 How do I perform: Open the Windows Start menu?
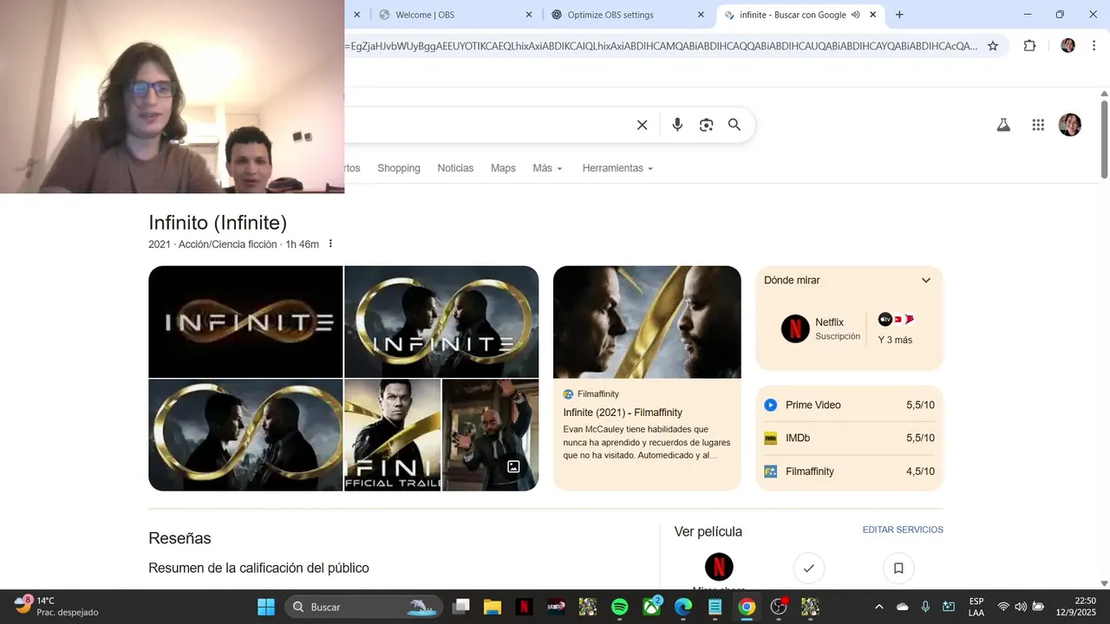click(x=266, y=607)
